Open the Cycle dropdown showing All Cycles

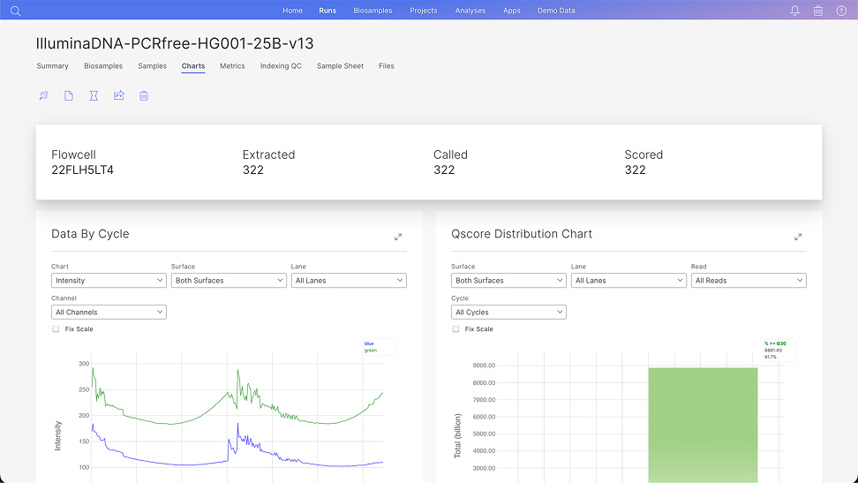pyautogui.click(x=508, y=313)
